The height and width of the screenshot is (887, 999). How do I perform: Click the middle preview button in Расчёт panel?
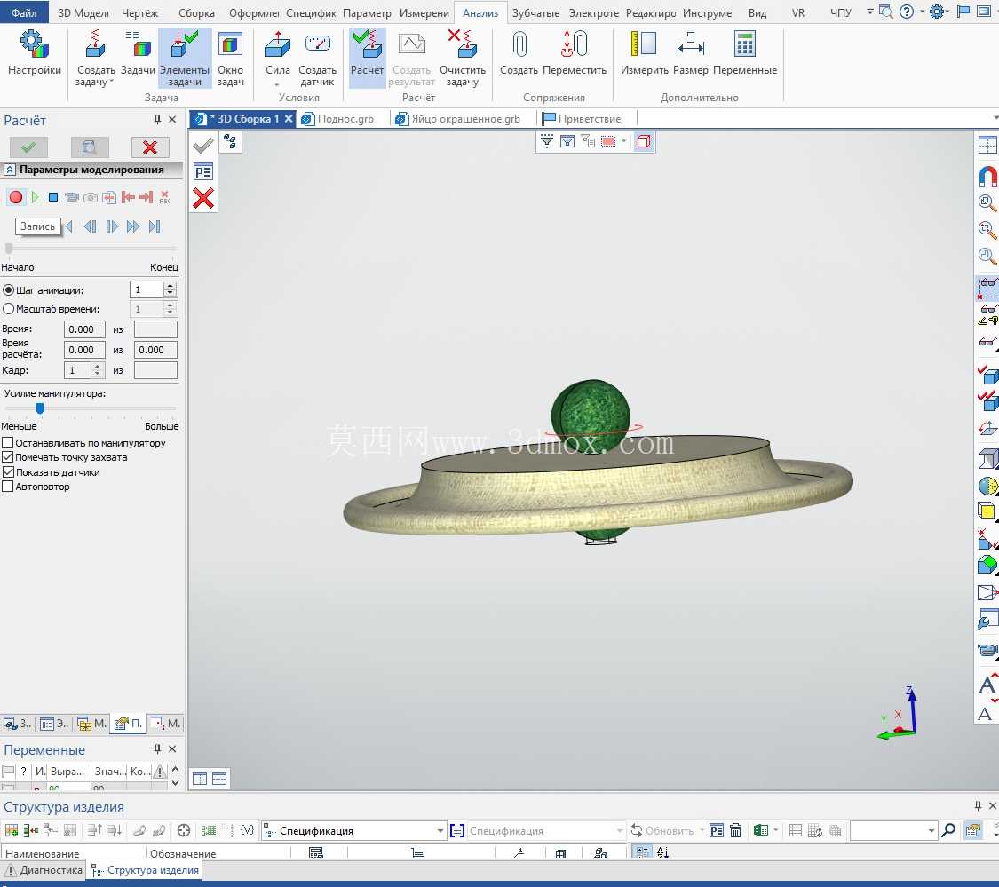coord(89,147)
